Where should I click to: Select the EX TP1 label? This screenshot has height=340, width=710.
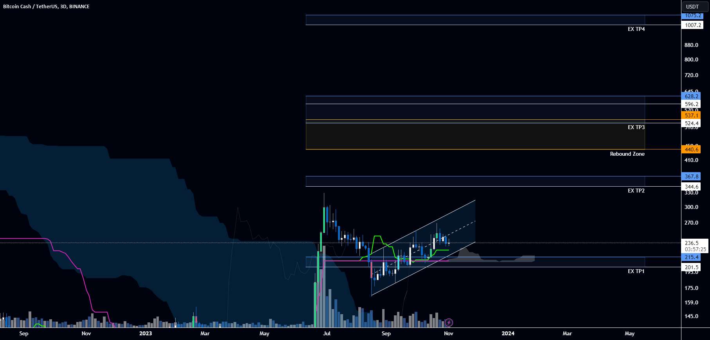pyautogui.click(x=636, y=271)
